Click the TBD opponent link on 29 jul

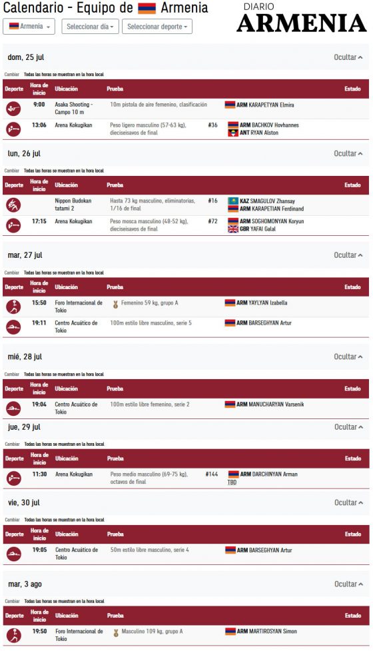(232, 482)
